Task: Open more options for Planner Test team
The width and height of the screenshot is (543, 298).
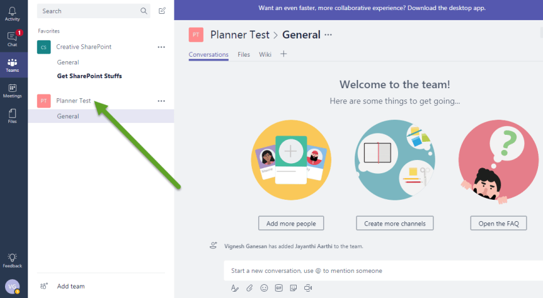Action: pos(161,101)
